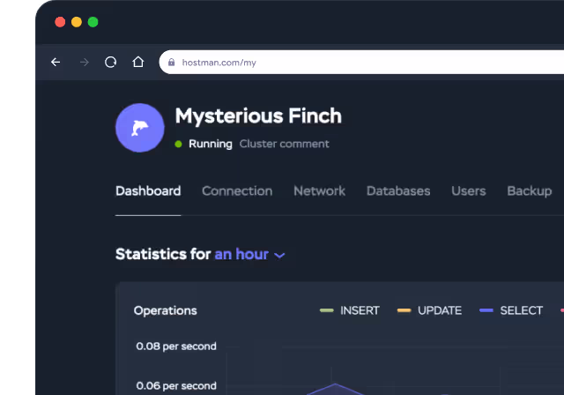The height and width of the screenshot is (395, 564).
Task: Edit the Cluster comment text
Action: point(284,144)
